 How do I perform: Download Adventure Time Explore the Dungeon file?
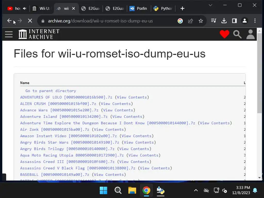[x=108, y=123]
